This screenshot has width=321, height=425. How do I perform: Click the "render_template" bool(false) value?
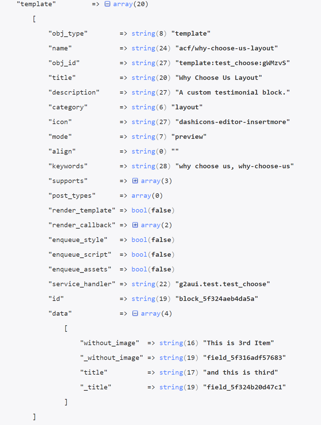pos(153,210)
